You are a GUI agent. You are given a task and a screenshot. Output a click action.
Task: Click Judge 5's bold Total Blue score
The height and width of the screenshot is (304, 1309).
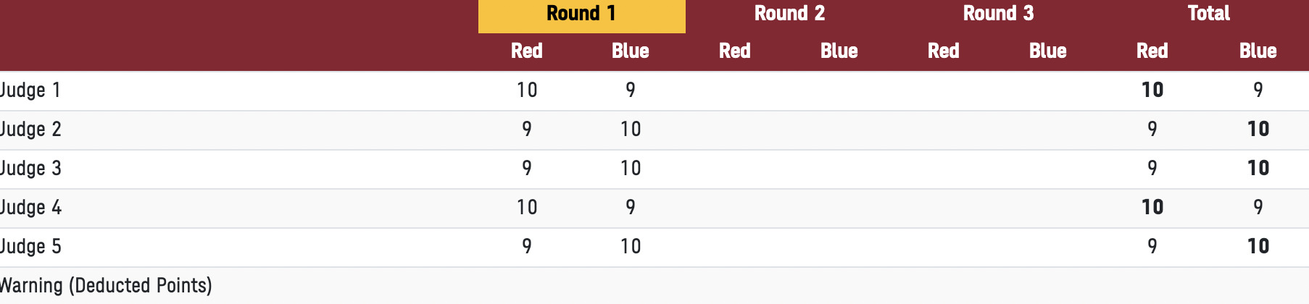coord(1258,247)
